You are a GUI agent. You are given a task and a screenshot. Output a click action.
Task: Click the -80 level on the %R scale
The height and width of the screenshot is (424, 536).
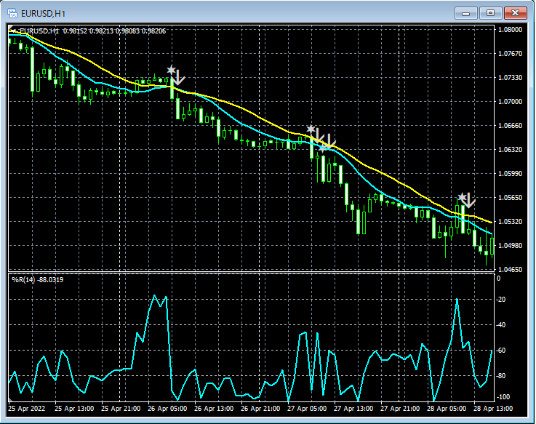tap(502, 376)
